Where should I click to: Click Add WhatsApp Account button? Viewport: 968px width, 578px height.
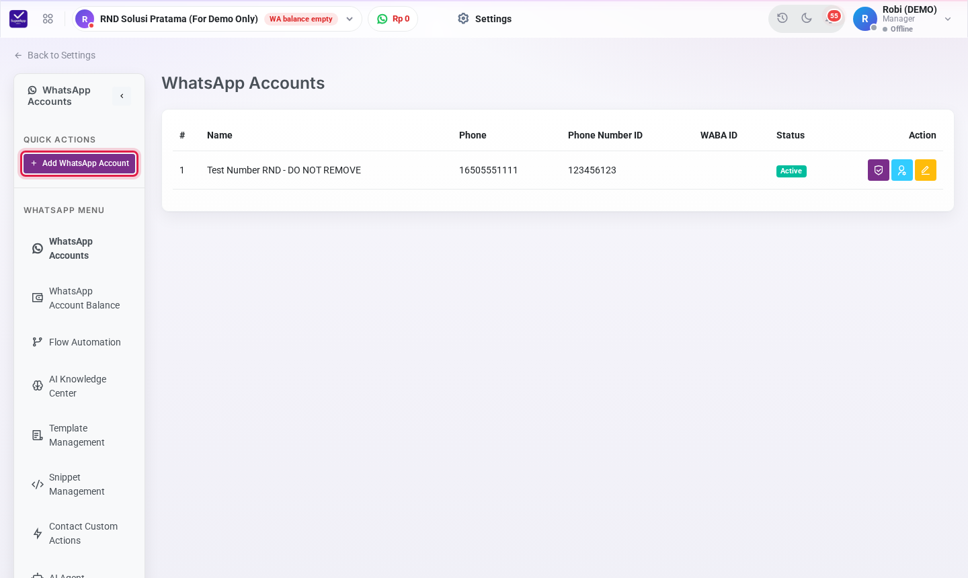click(80, 163)
